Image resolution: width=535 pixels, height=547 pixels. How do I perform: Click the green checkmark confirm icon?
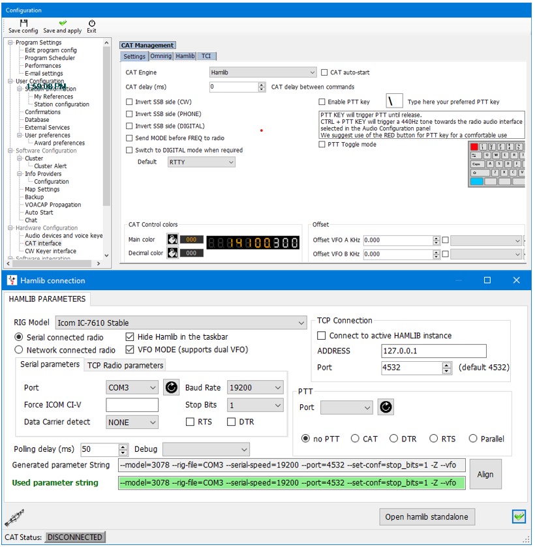point(519,516)
